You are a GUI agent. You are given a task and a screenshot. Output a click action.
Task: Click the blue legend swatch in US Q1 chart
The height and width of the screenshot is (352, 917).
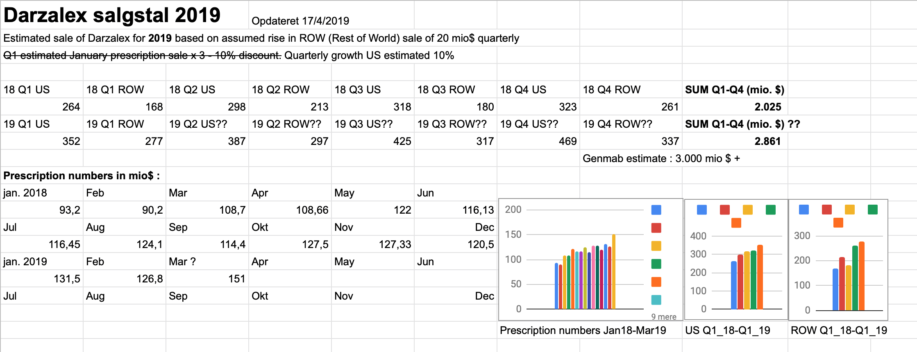702,210
